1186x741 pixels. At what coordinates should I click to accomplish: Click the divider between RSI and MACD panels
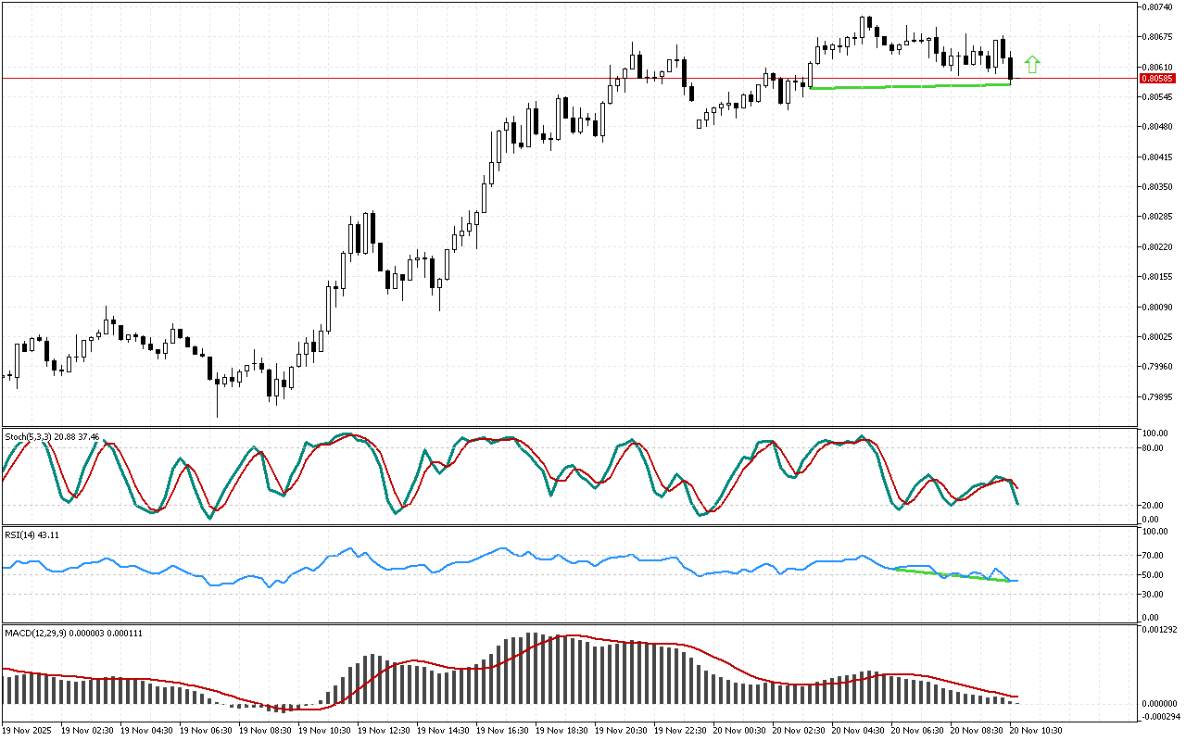(x=593, y=623)
